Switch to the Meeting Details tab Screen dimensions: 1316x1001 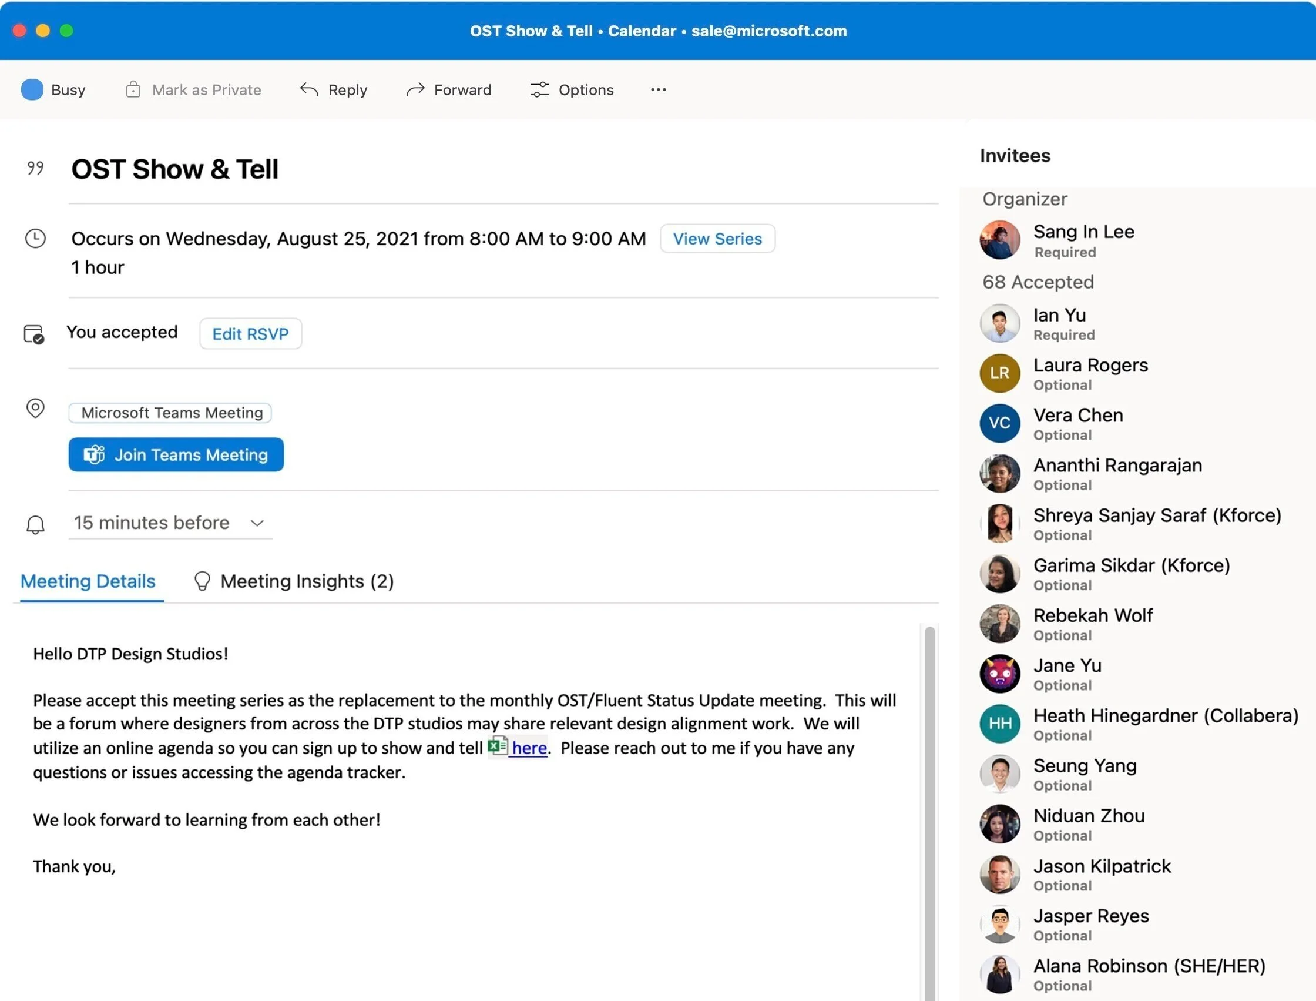(88, 581)
